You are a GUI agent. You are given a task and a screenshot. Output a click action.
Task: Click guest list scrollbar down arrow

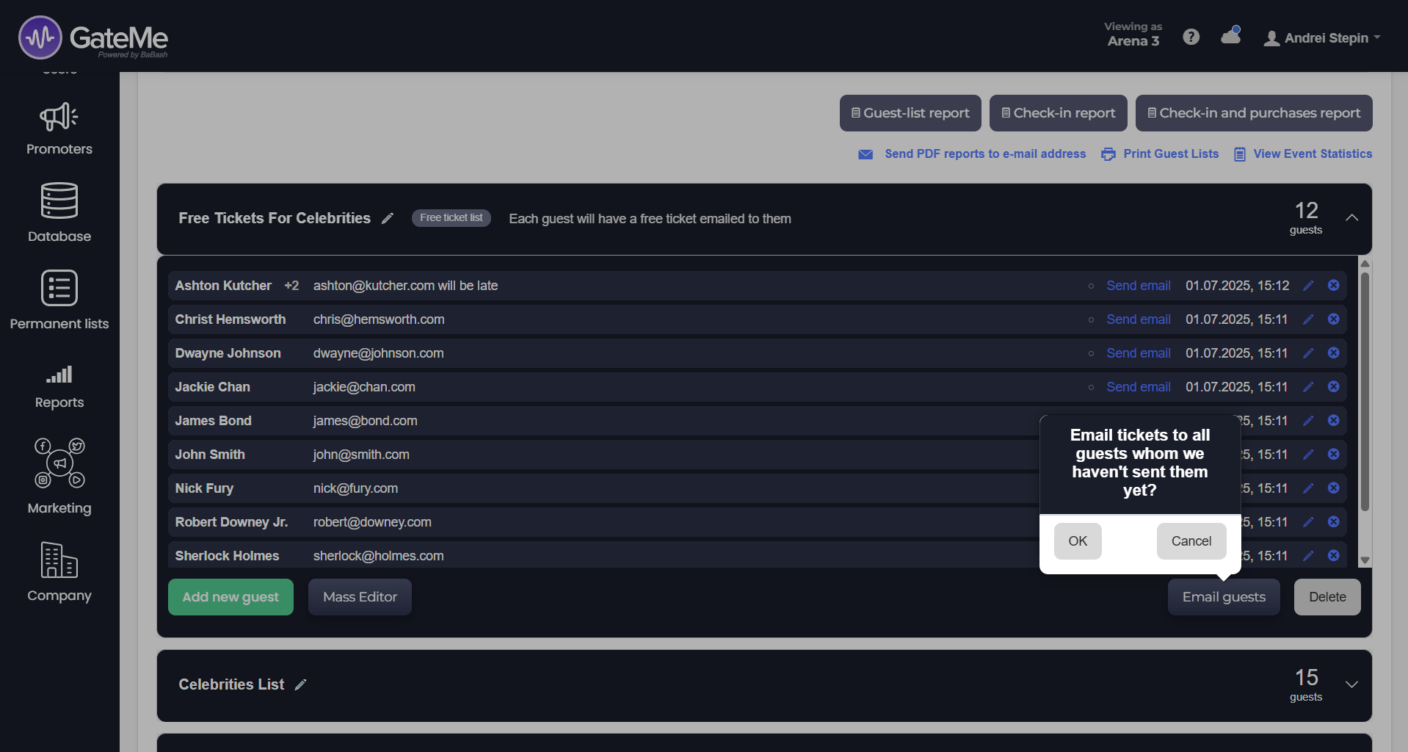click(1365, 560)
